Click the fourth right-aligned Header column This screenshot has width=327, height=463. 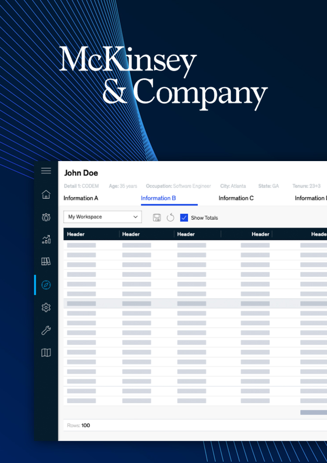(260, 234)
